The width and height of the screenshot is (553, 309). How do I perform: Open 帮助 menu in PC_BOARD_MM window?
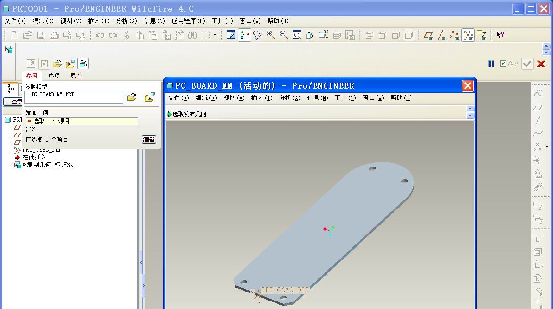(x=402, y=98)
